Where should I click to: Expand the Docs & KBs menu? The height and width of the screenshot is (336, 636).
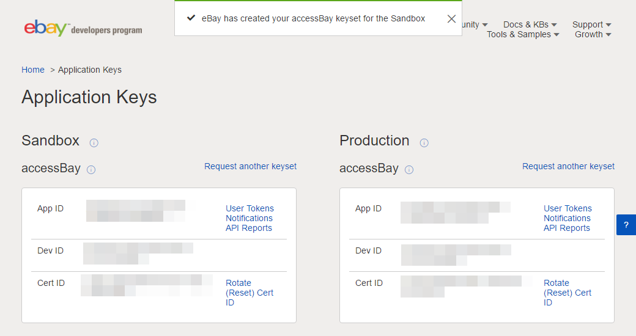point(530,24)
